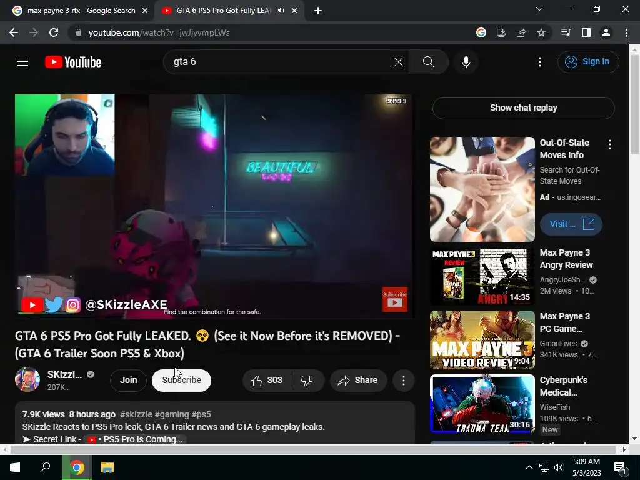
Task: Click Show chat replay button
Action: pos(523,107)
